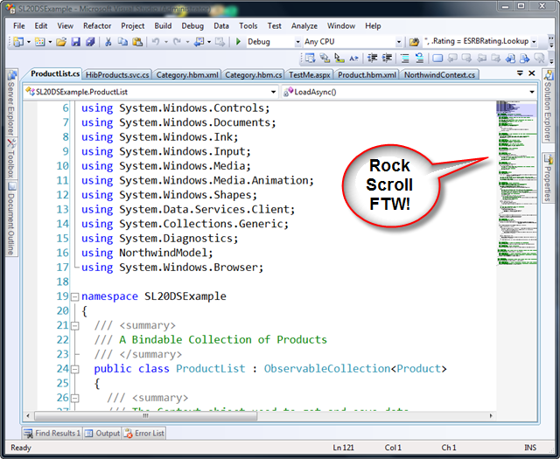Collapse the SL20DSExample namespace block
Image resolution: width=560 pixels, height=459 pixels.
pyautogui.click(x=73, y=297)
